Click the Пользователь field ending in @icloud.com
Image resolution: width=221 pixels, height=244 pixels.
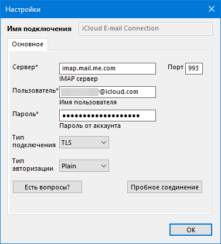pos(107,92)
